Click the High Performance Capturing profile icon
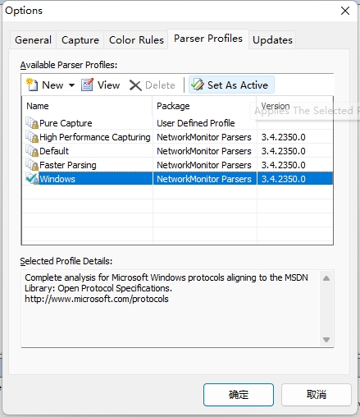This screenshot has height=417, width=360. (x=32, y=137)
